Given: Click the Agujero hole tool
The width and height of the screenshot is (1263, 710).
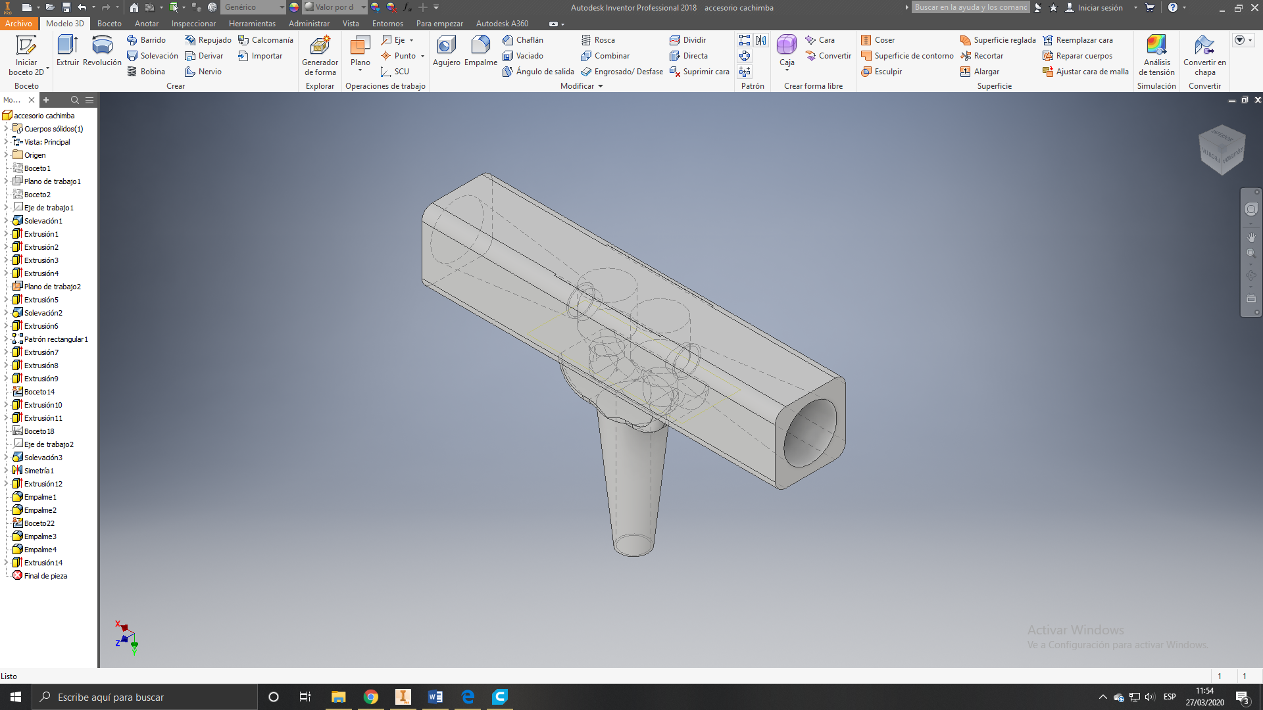Looking at the screenshot, I should [447, 51].
